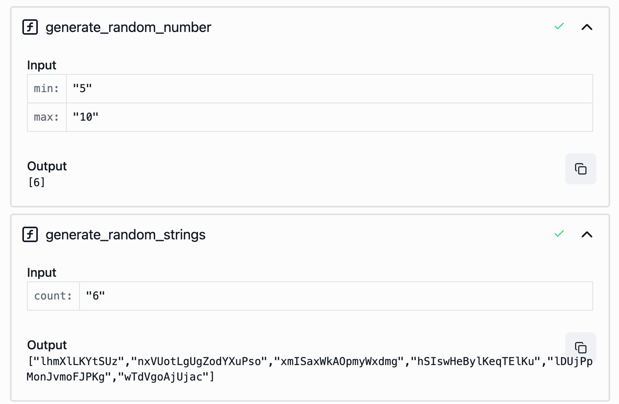This screenshot has height=404, width=619.
Task: Click the Output label under generate_random_number
Action: click(x=47, y=166)
